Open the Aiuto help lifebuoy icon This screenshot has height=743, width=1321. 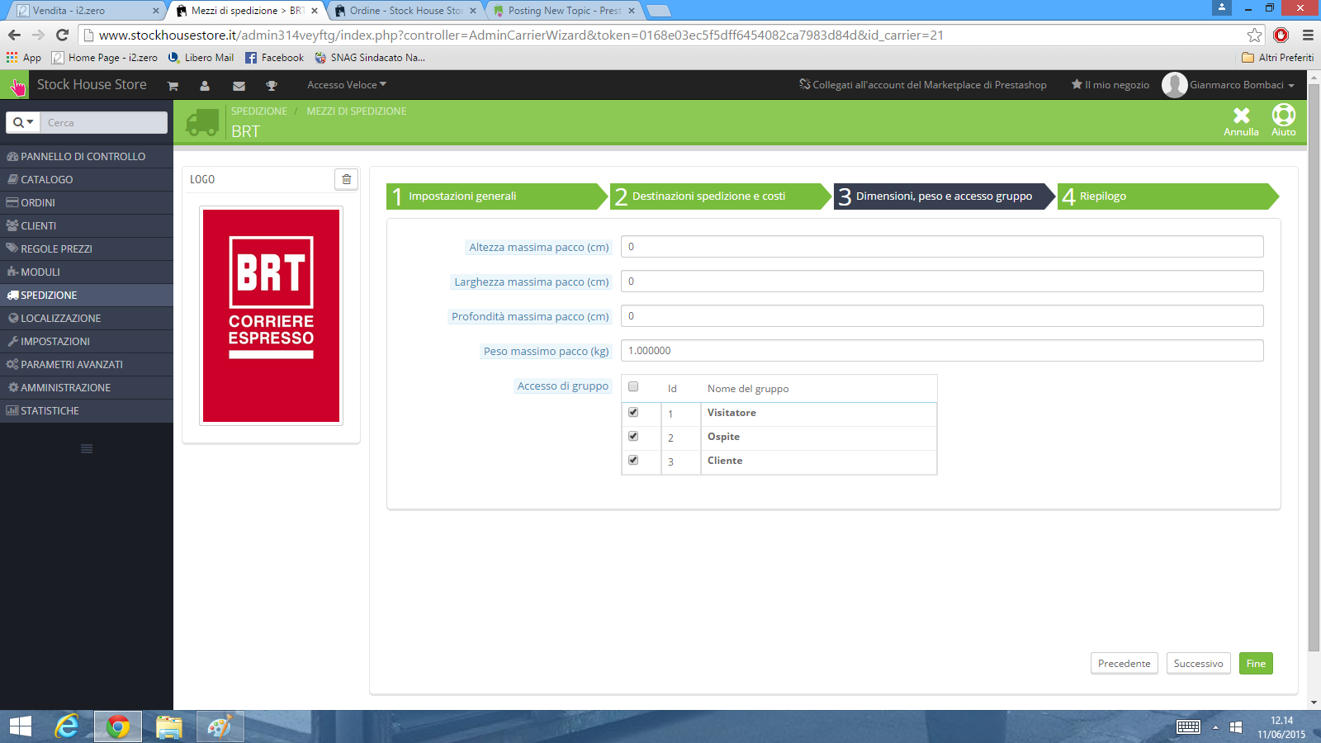coord(1284,121)
